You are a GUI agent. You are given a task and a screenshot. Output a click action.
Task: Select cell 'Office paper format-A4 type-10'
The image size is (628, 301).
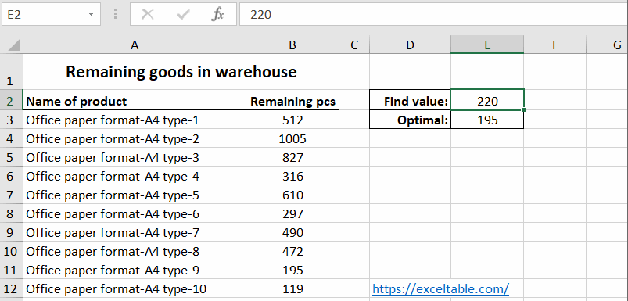pyautogui.click(x=135, y=289)
